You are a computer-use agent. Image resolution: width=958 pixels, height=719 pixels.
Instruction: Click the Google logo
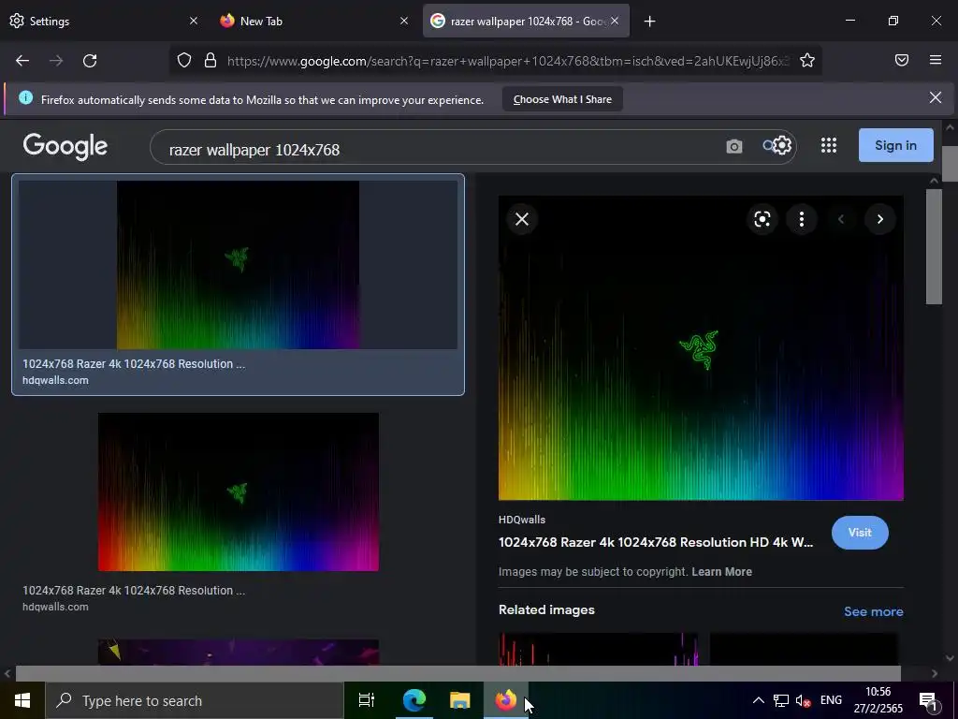[x=65, y=146]
